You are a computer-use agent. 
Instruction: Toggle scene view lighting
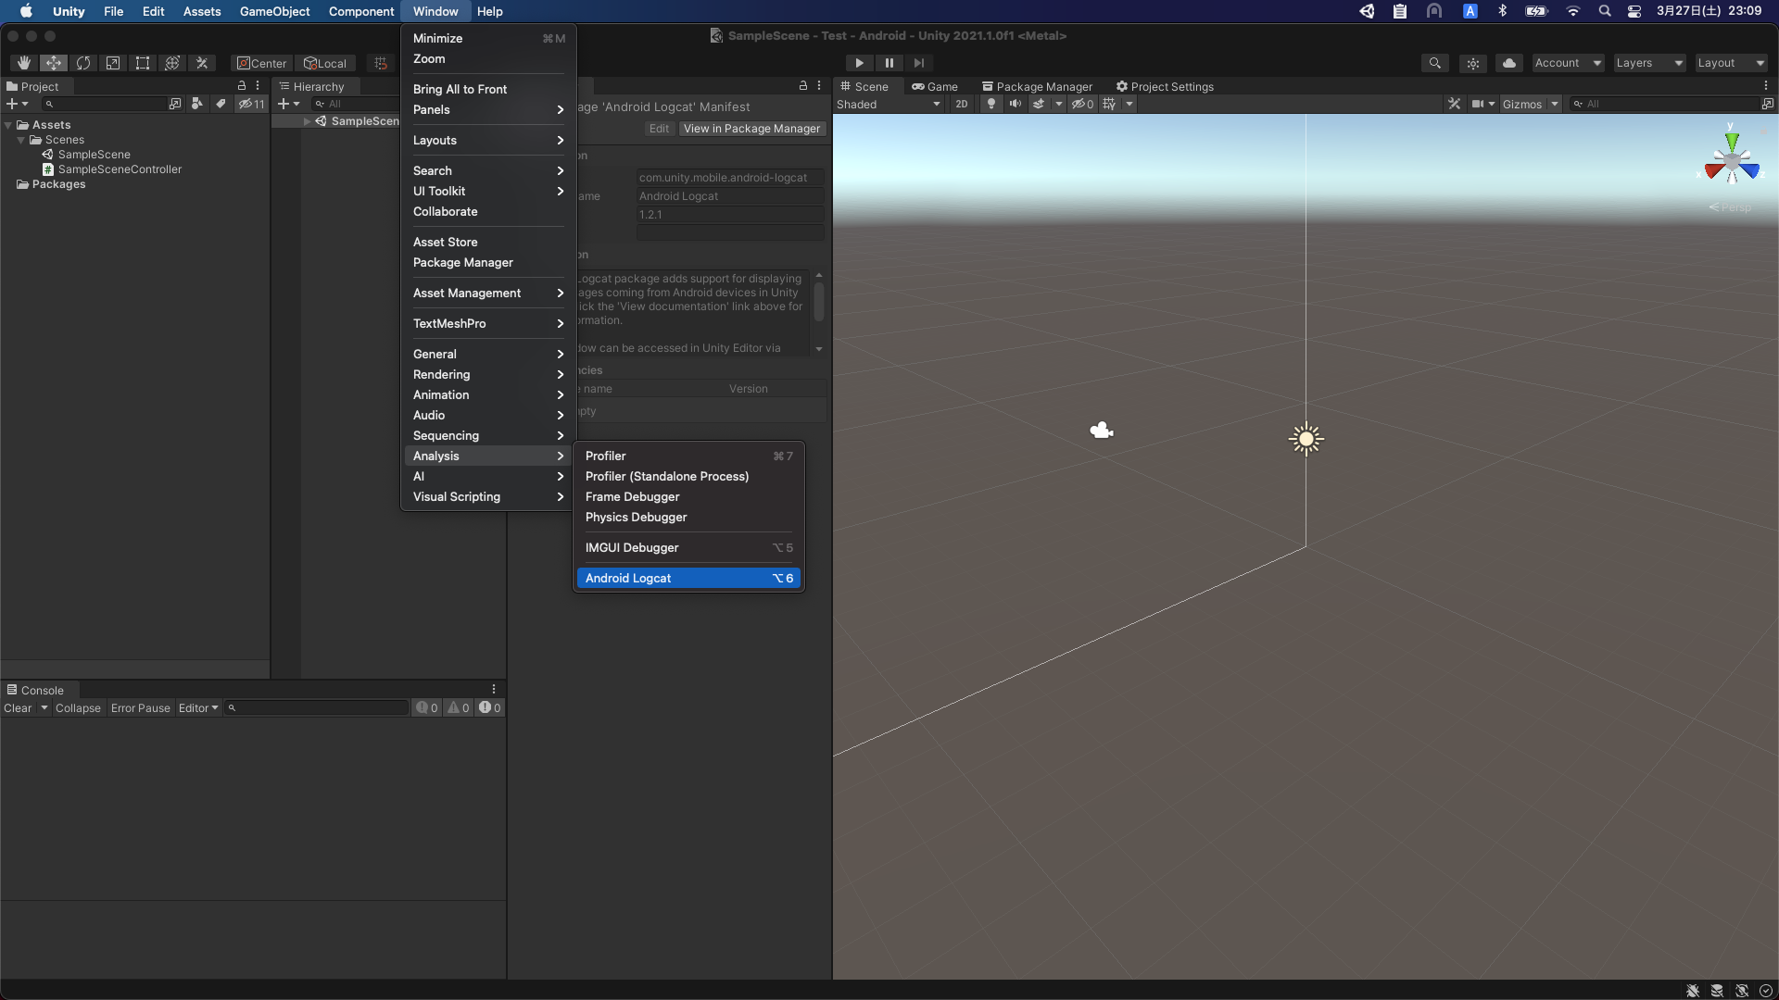pyautogui.click(x=990, y=104)
